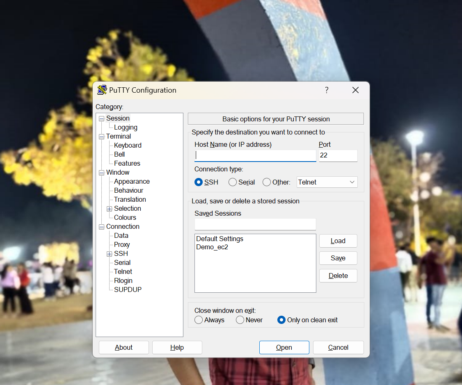
Task: Open the Appearance category
Action: coord(132,182)
